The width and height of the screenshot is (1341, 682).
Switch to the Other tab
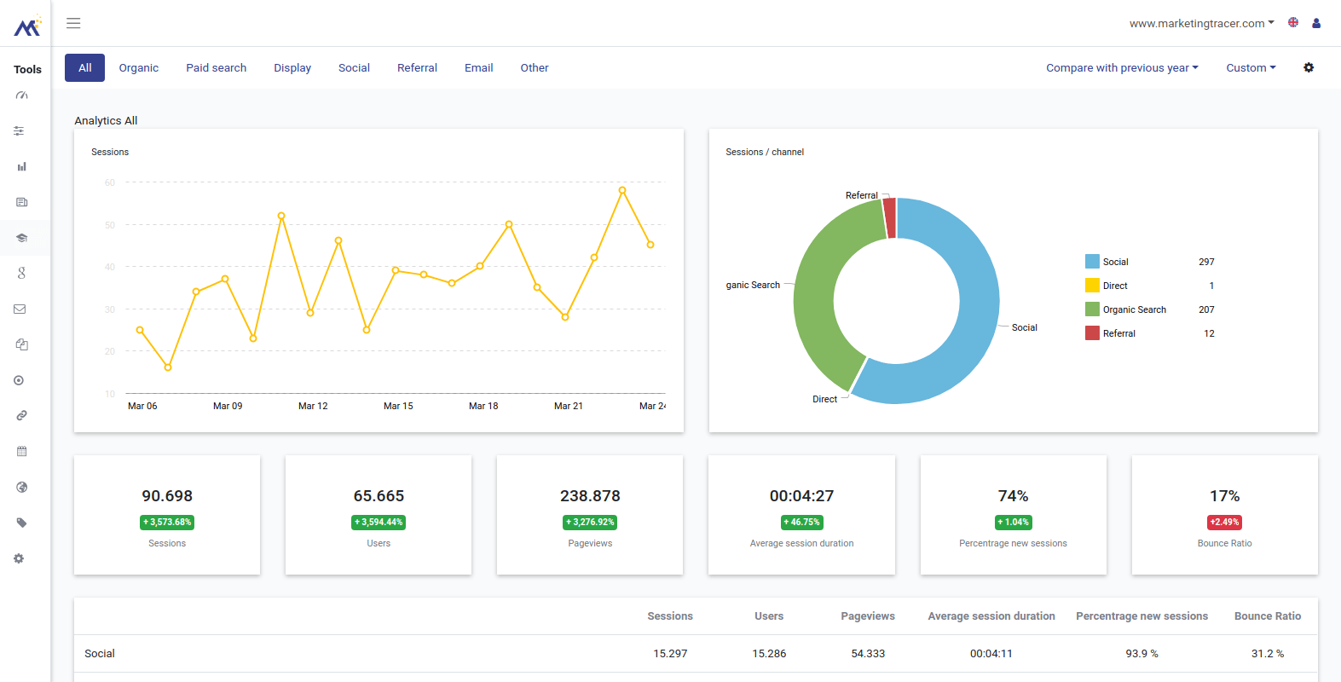tap(535, 67)
